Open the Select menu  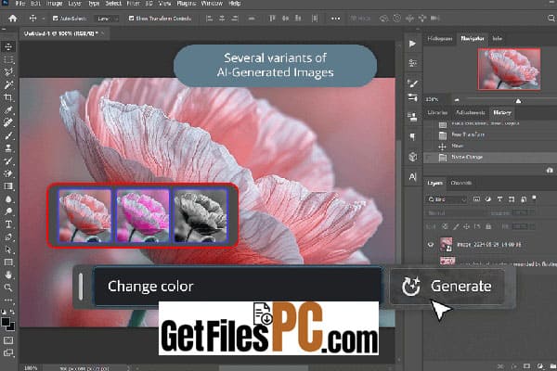tap(113, 4)
